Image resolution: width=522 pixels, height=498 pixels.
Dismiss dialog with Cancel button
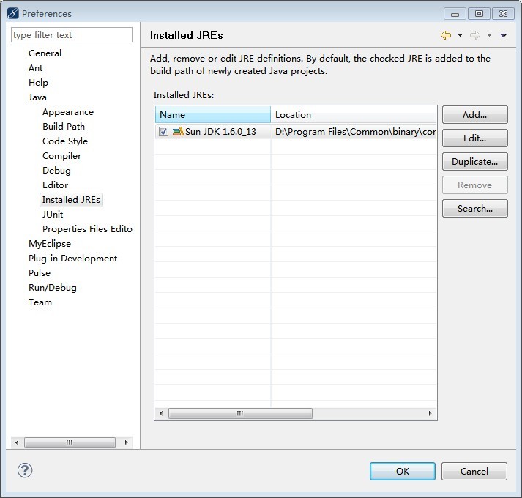474,471
